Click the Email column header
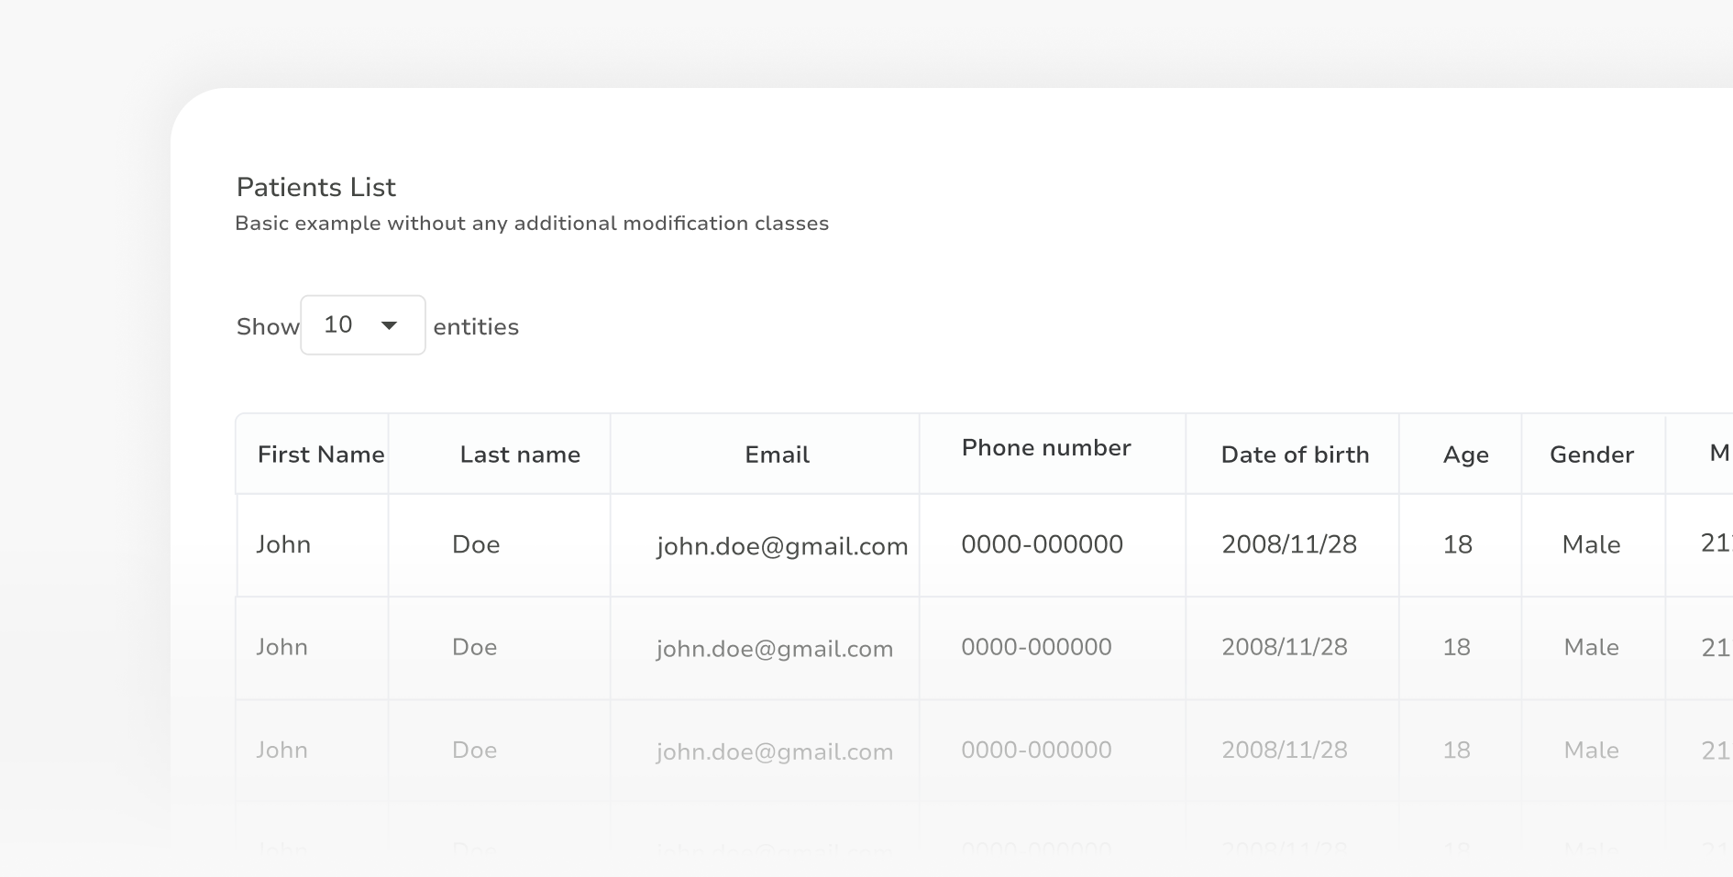The image size is (1733, 877). pos(777,455)
